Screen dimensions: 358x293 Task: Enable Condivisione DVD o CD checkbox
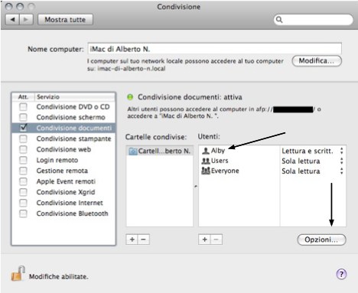(23, 106)
